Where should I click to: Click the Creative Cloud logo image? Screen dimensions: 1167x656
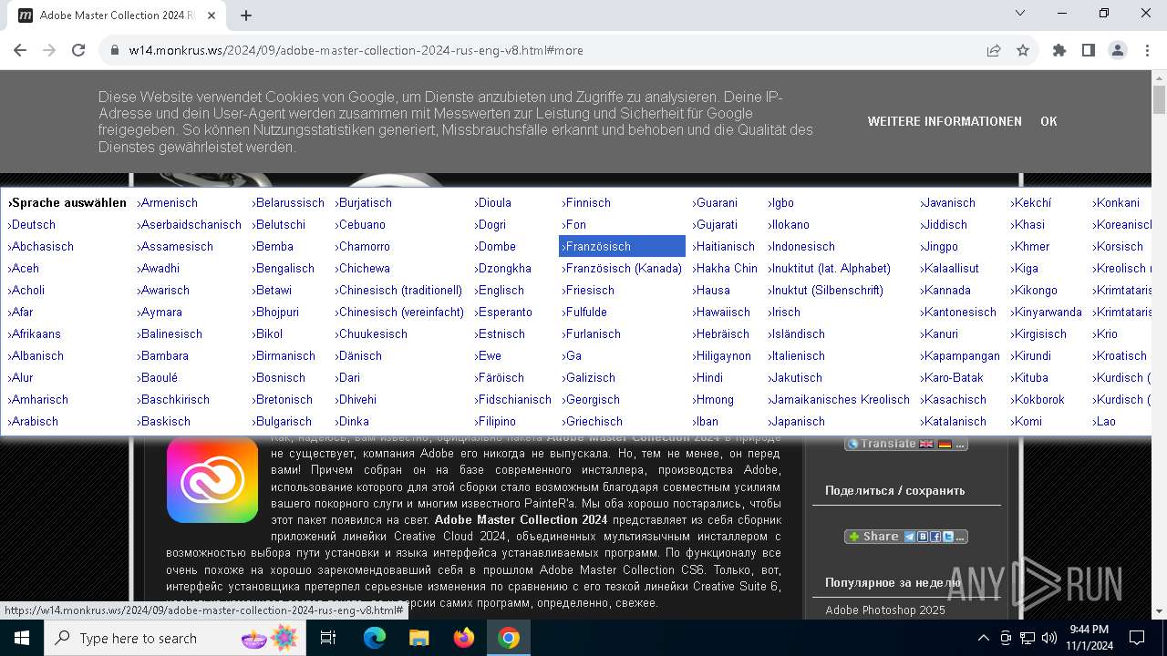(212, 480)
